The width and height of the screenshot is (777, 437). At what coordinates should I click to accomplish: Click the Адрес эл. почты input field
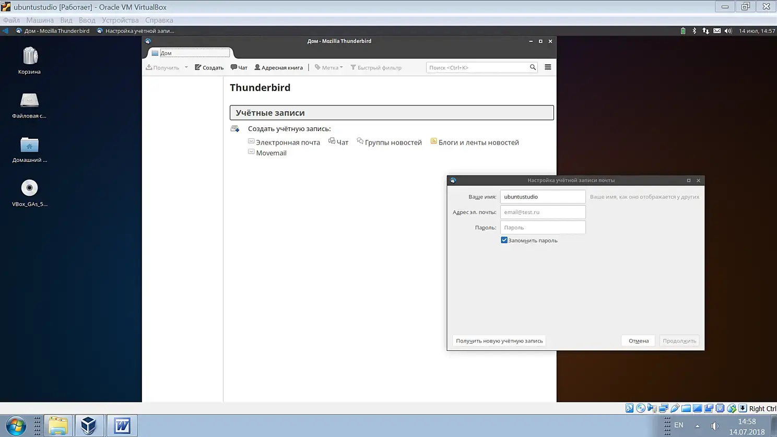543,212
